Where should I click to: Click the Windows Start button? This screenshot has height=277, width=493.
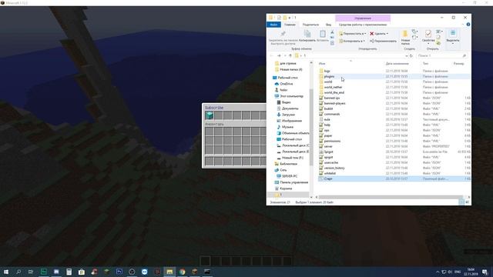click(x=5, y=272)
